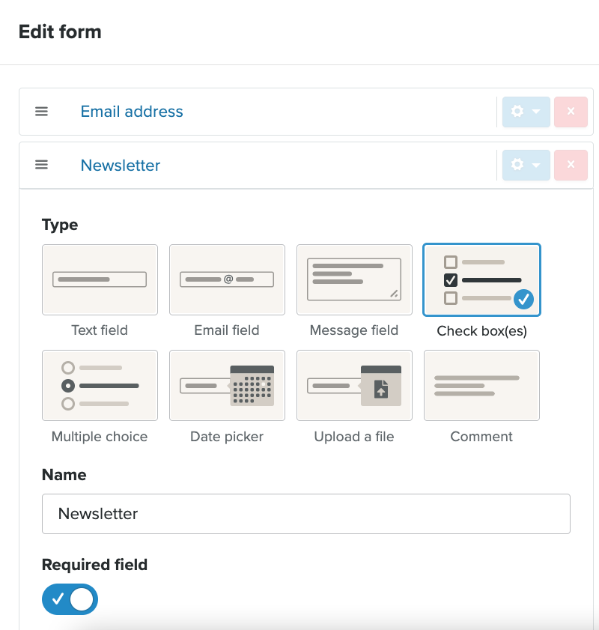Select the Date picker type icon
The image size is (599, 630).
227,385
